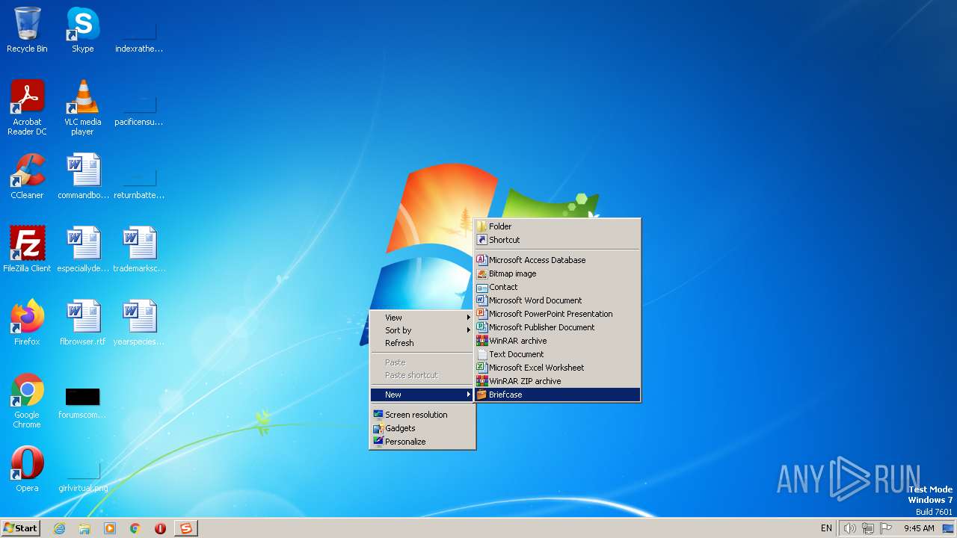Open Windows Explorer folder in taskbar
Image resolution: width=957 pixels, height=538 pixels.
click(x=84, y=528)
